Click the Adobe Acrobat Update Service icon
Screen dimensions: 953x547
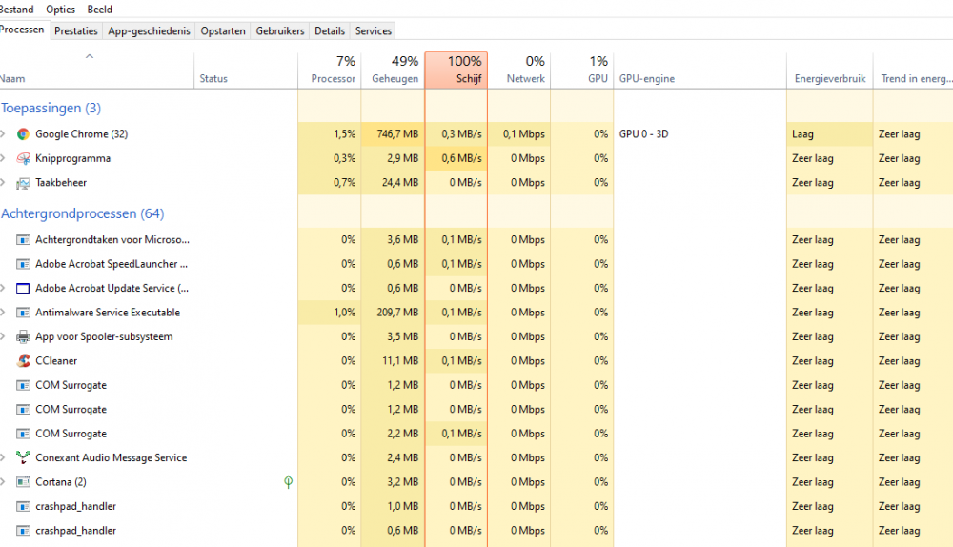tap(24, 288)
